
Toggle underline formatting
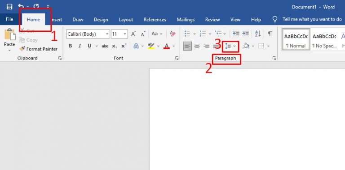coord(89,46)
